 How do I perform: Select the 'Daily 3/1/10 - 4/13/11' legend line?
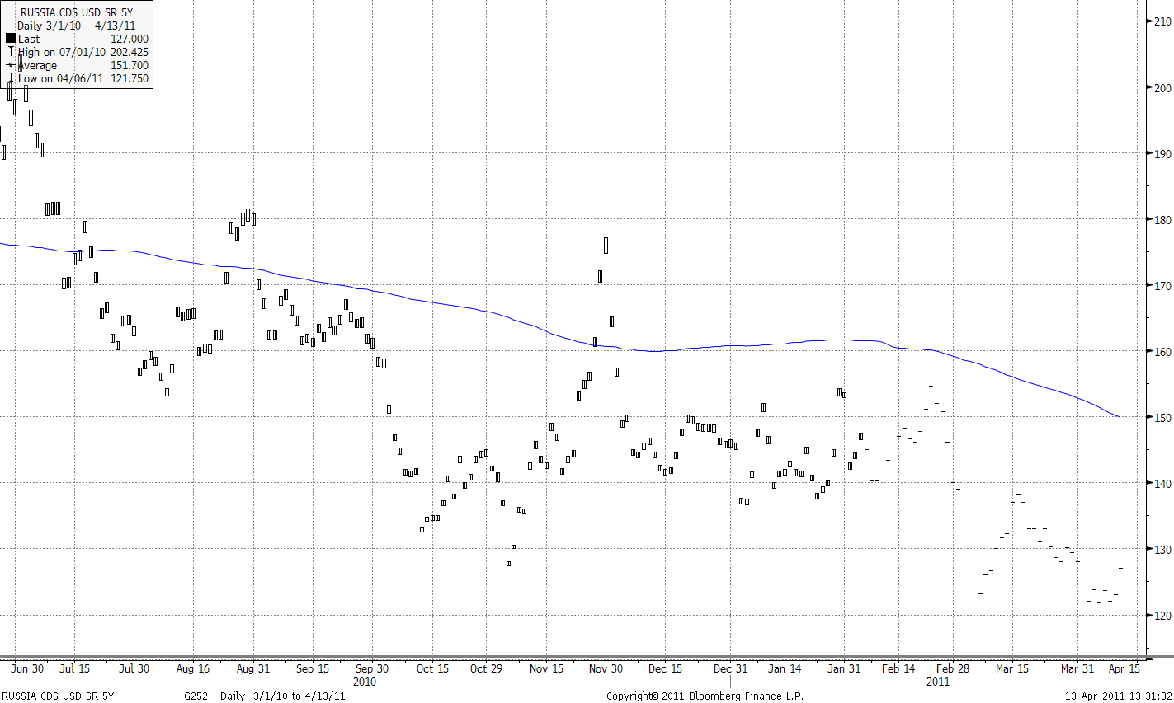click(x=76, y=26)
